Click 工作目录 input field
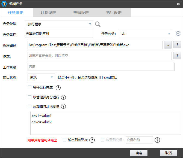This screenshot has width=183, height=158. (101, 67)
